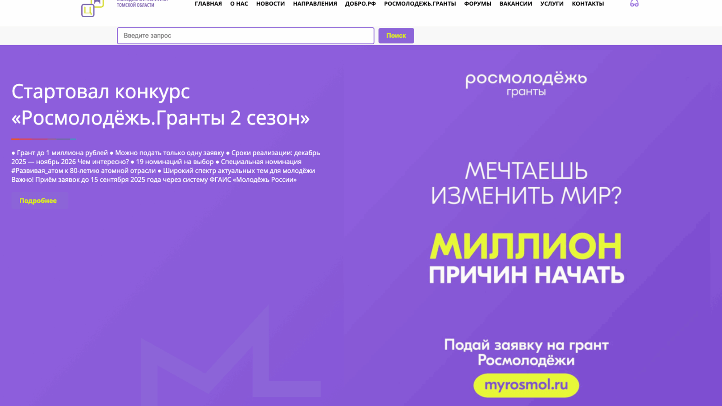Select ДОБРО.РФ in the top menu
The width and height of the screenshot is (722, 406).
coord(361,4)
